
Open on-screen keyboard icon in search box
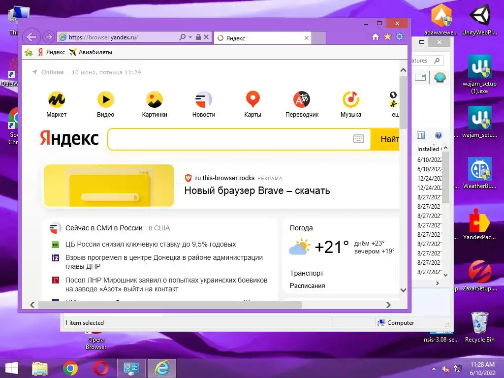pos(358,139)
